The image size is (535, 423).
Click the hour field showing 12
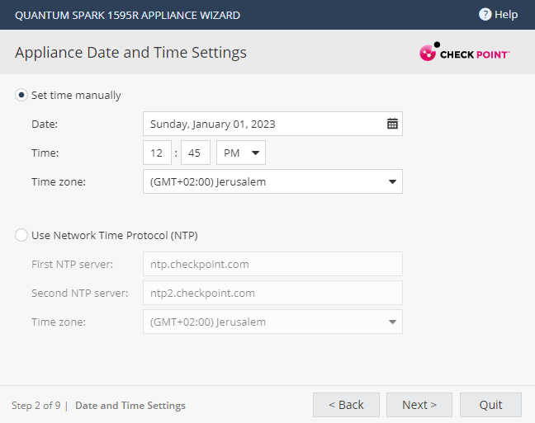[157, 153]
